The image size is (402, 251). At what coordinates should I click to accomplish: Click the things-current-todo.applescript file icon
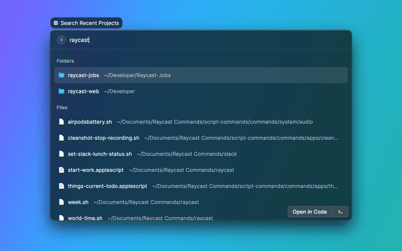[62, 186]
